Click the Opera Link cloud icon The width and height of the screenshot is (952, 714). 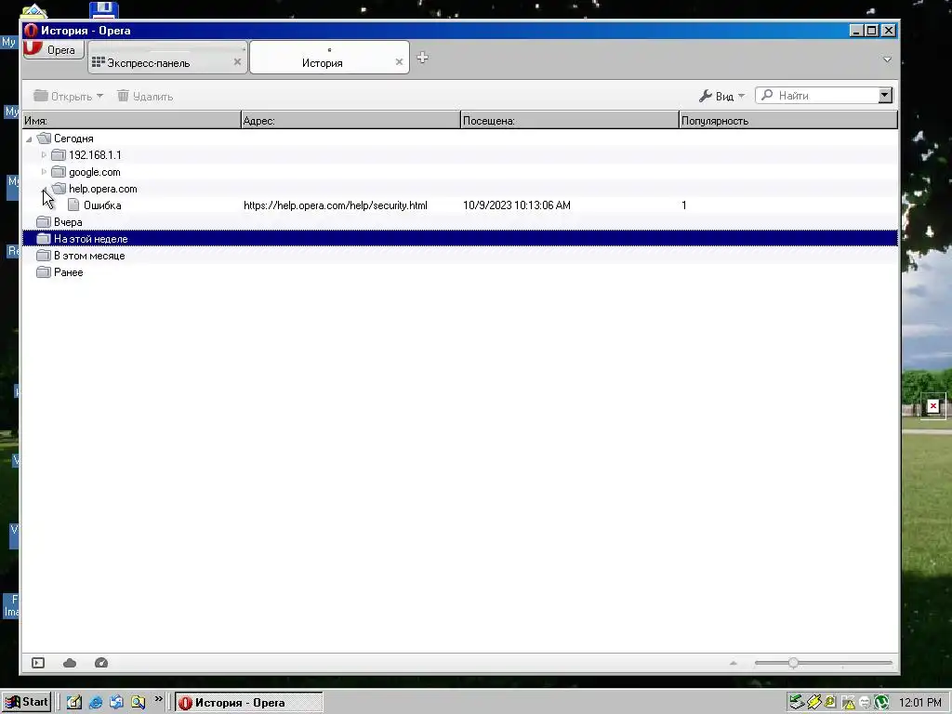[70, 662]
